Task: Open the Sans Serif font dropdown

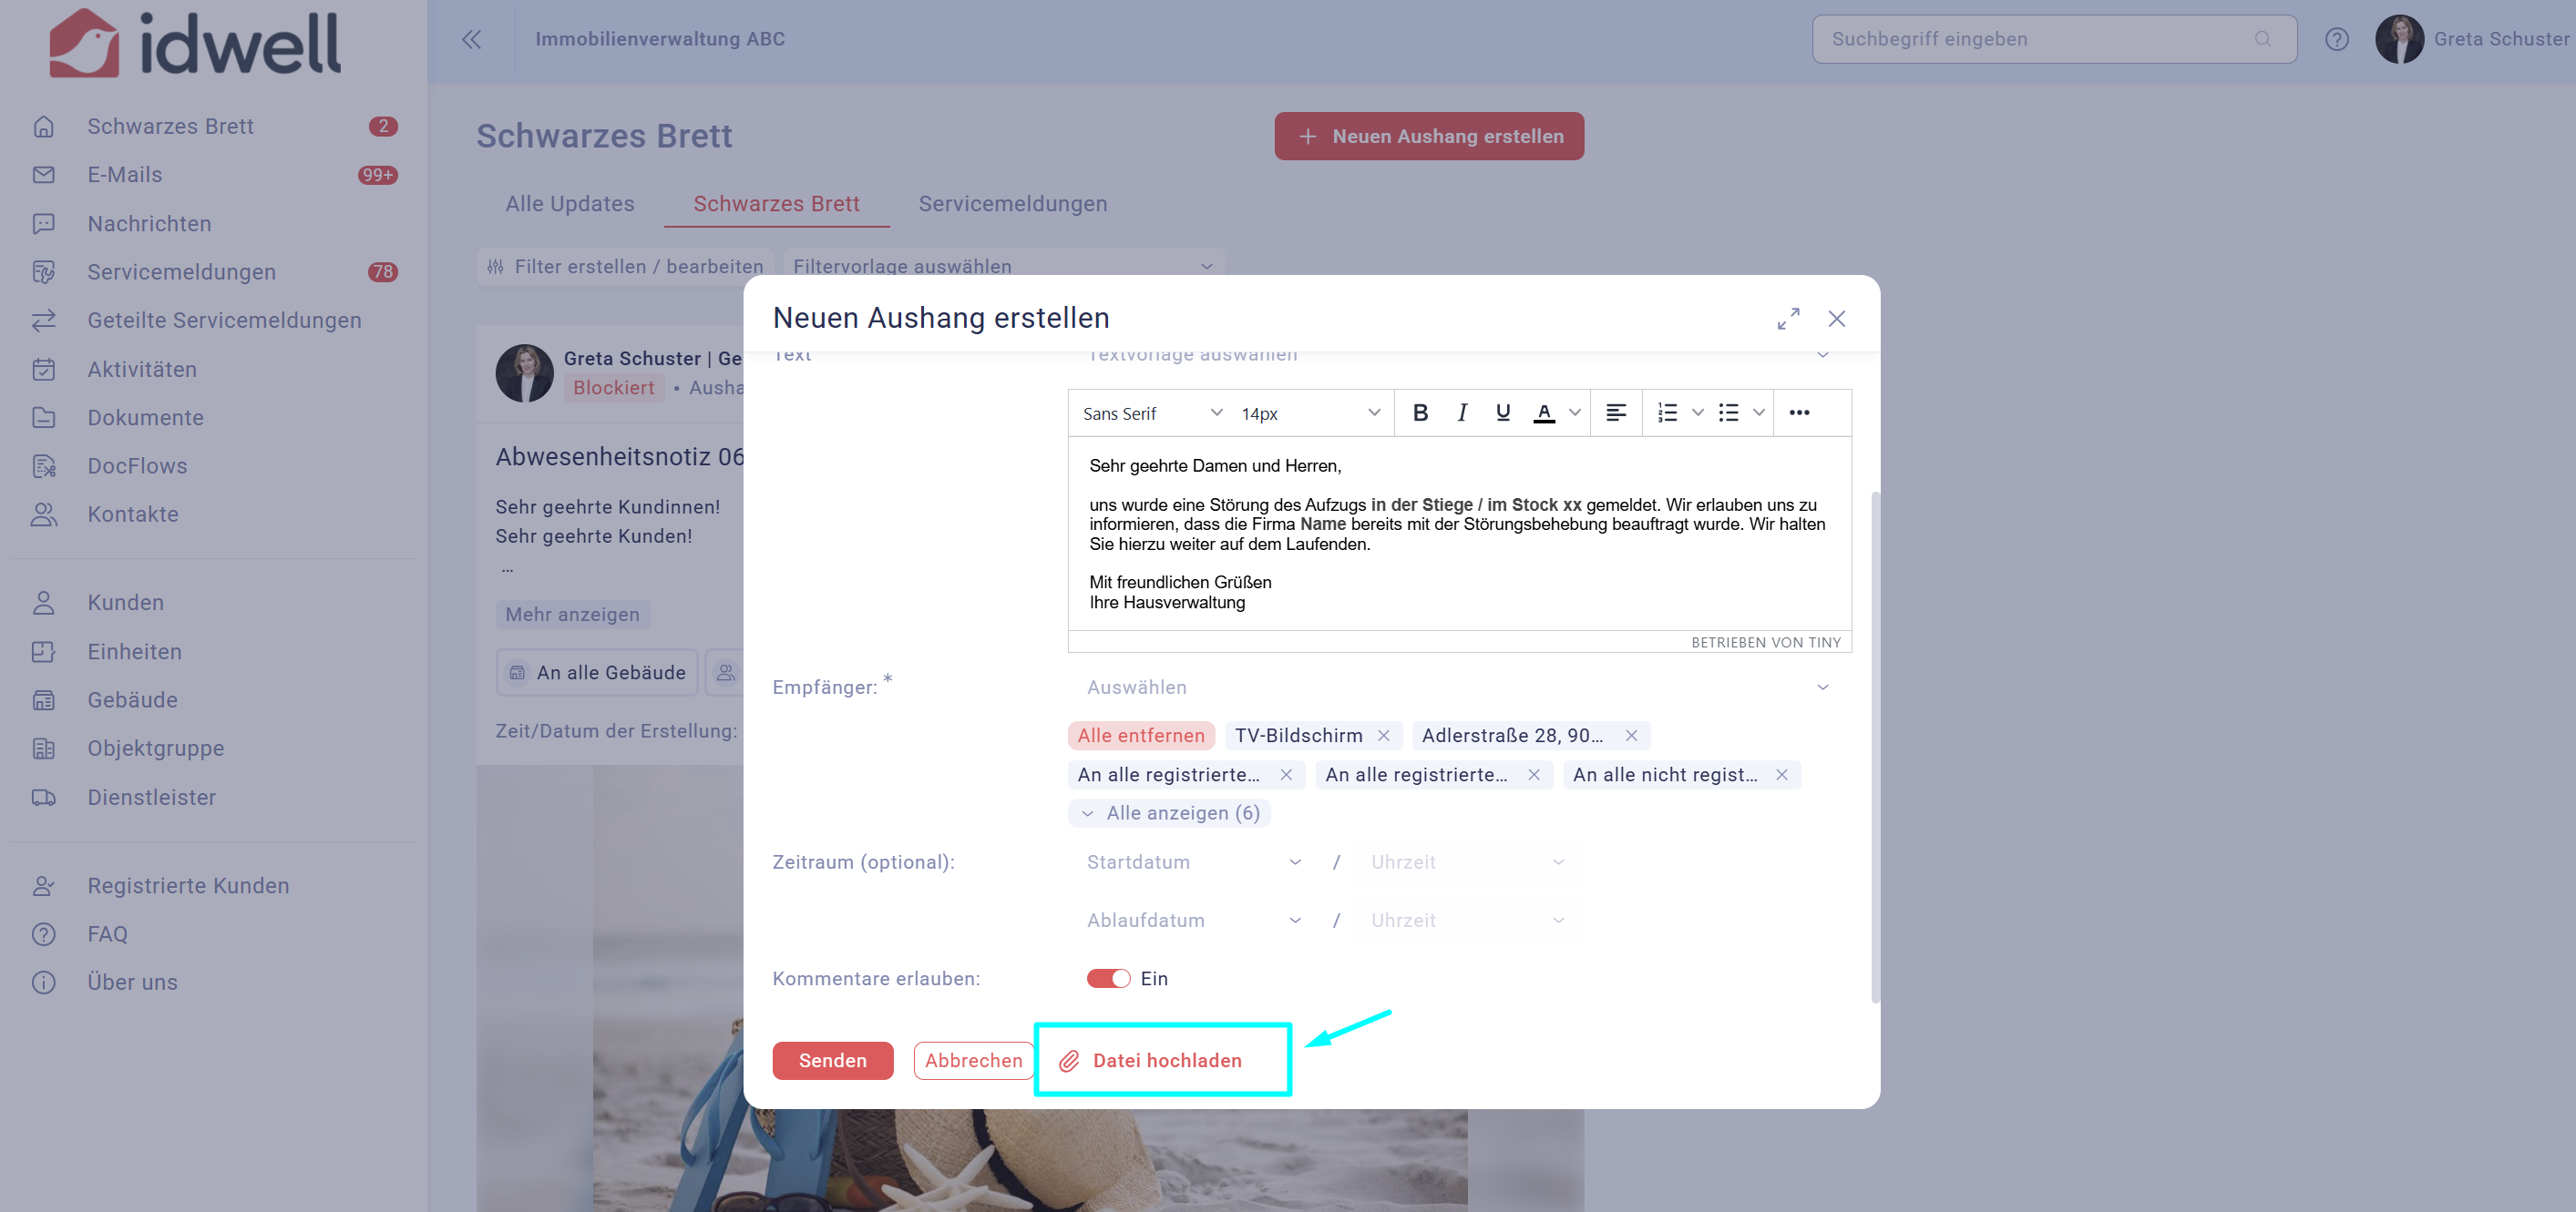Action: 1152,412
